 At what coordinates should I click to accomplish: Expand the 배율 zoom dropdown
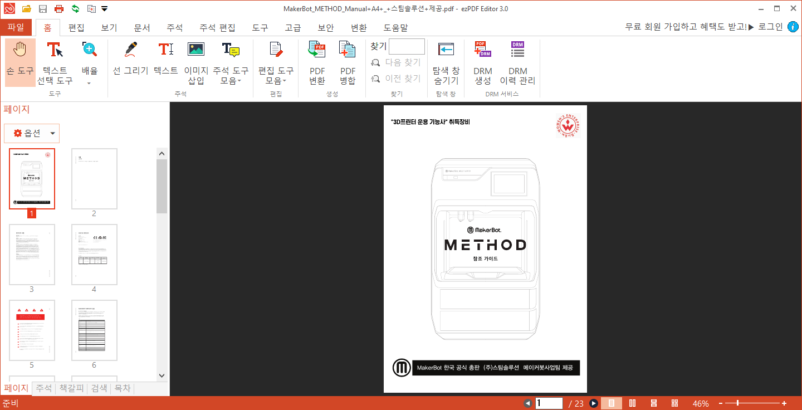coord(89,83)
